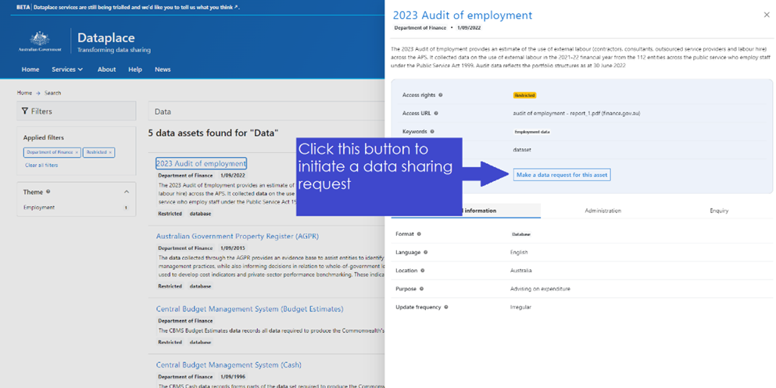Click the info icon next to Update frequency
The height and width of the screenshot is (388, 776).
point(446,307)
